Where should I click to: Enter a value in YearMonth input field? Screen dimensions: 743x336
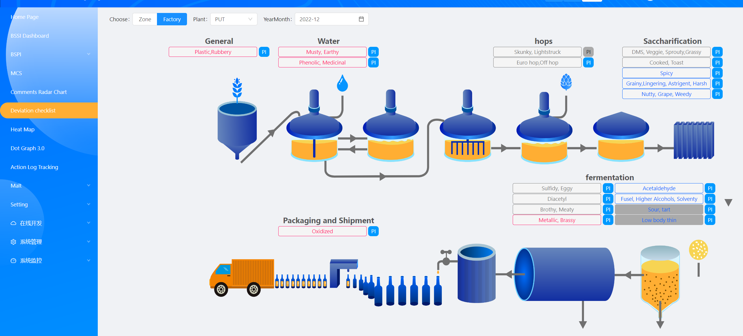[328, 19]
